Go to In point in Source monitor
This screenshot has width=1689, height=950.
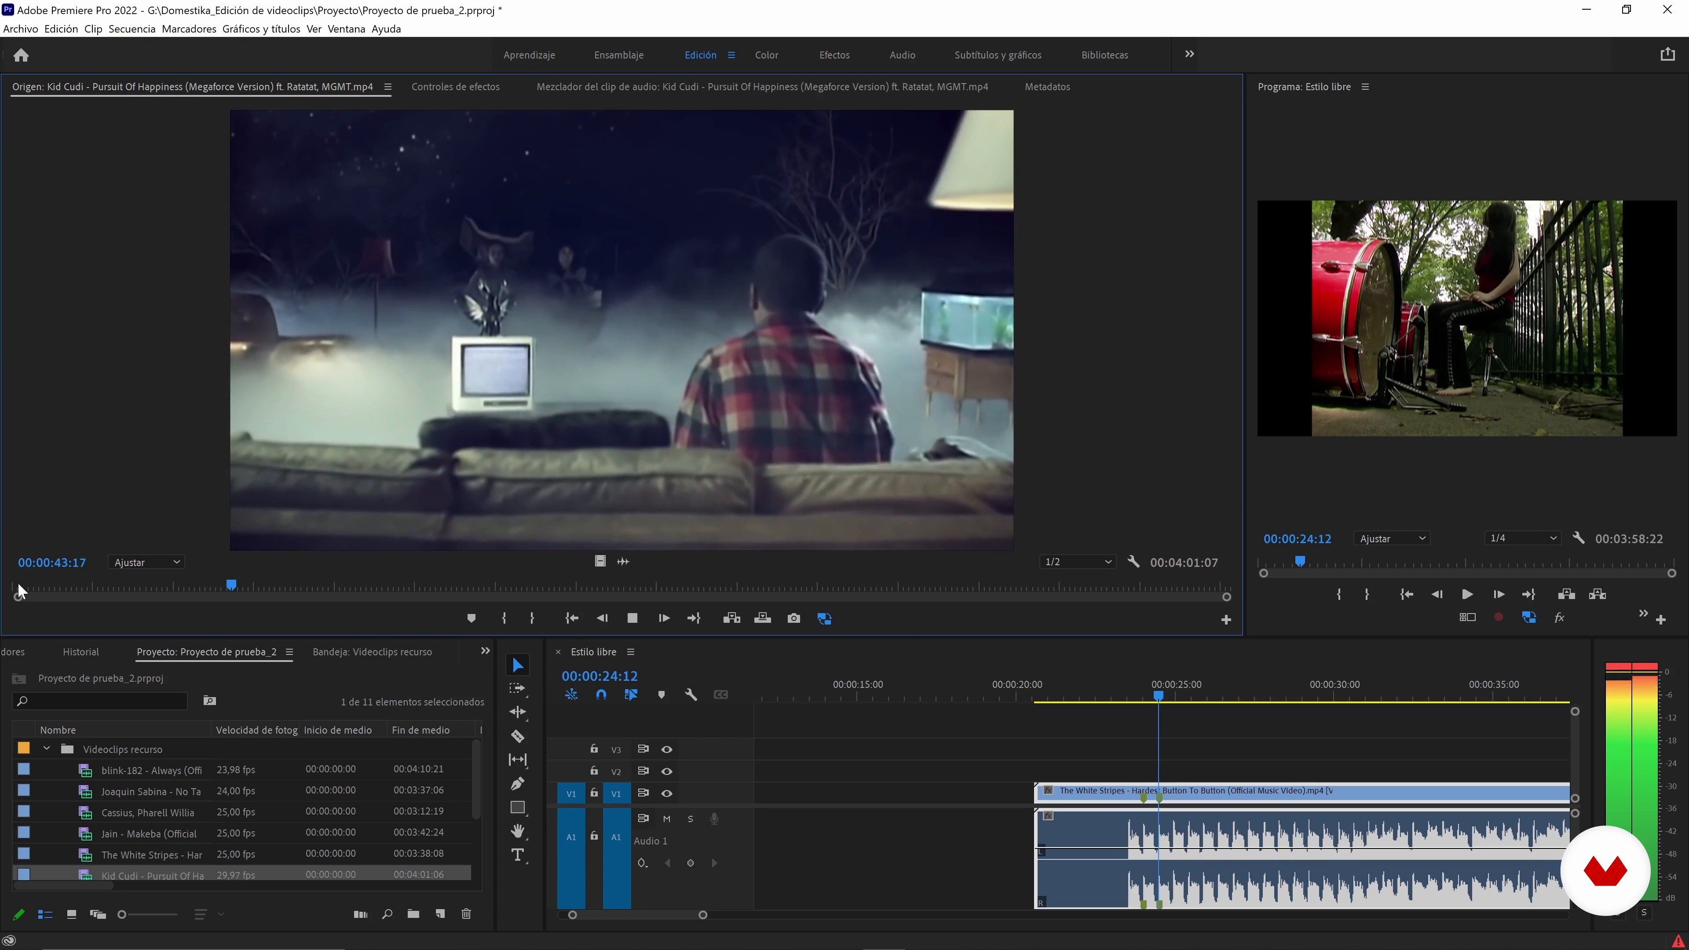pyautogui.click(x=572, y=618)
